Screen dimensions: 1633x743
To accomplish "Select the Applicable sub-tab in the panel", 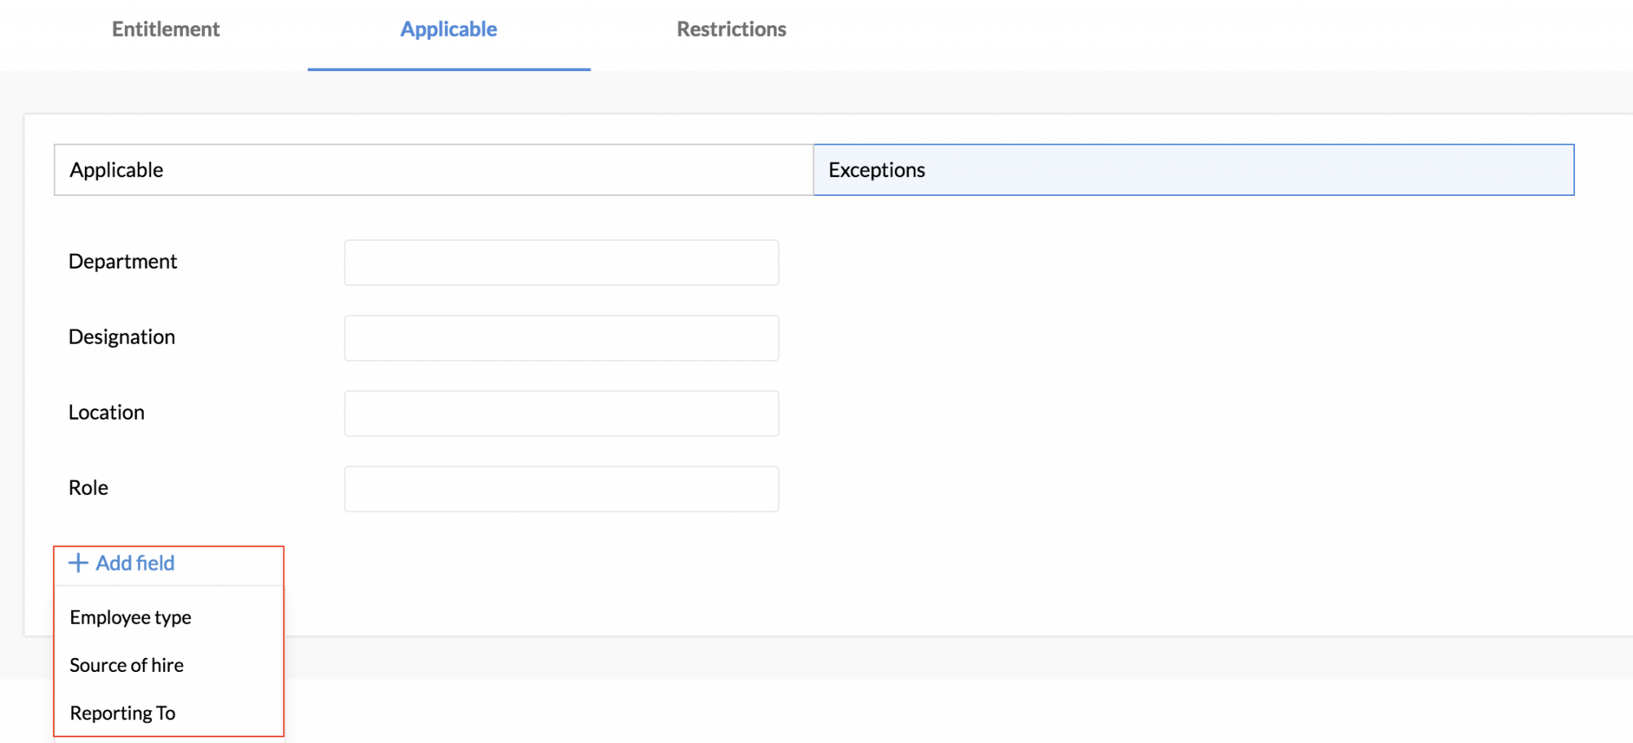I will tap(434, 170).
